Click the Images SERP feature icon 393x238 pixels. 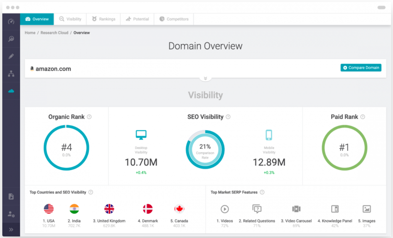click(x=367, y=209)
